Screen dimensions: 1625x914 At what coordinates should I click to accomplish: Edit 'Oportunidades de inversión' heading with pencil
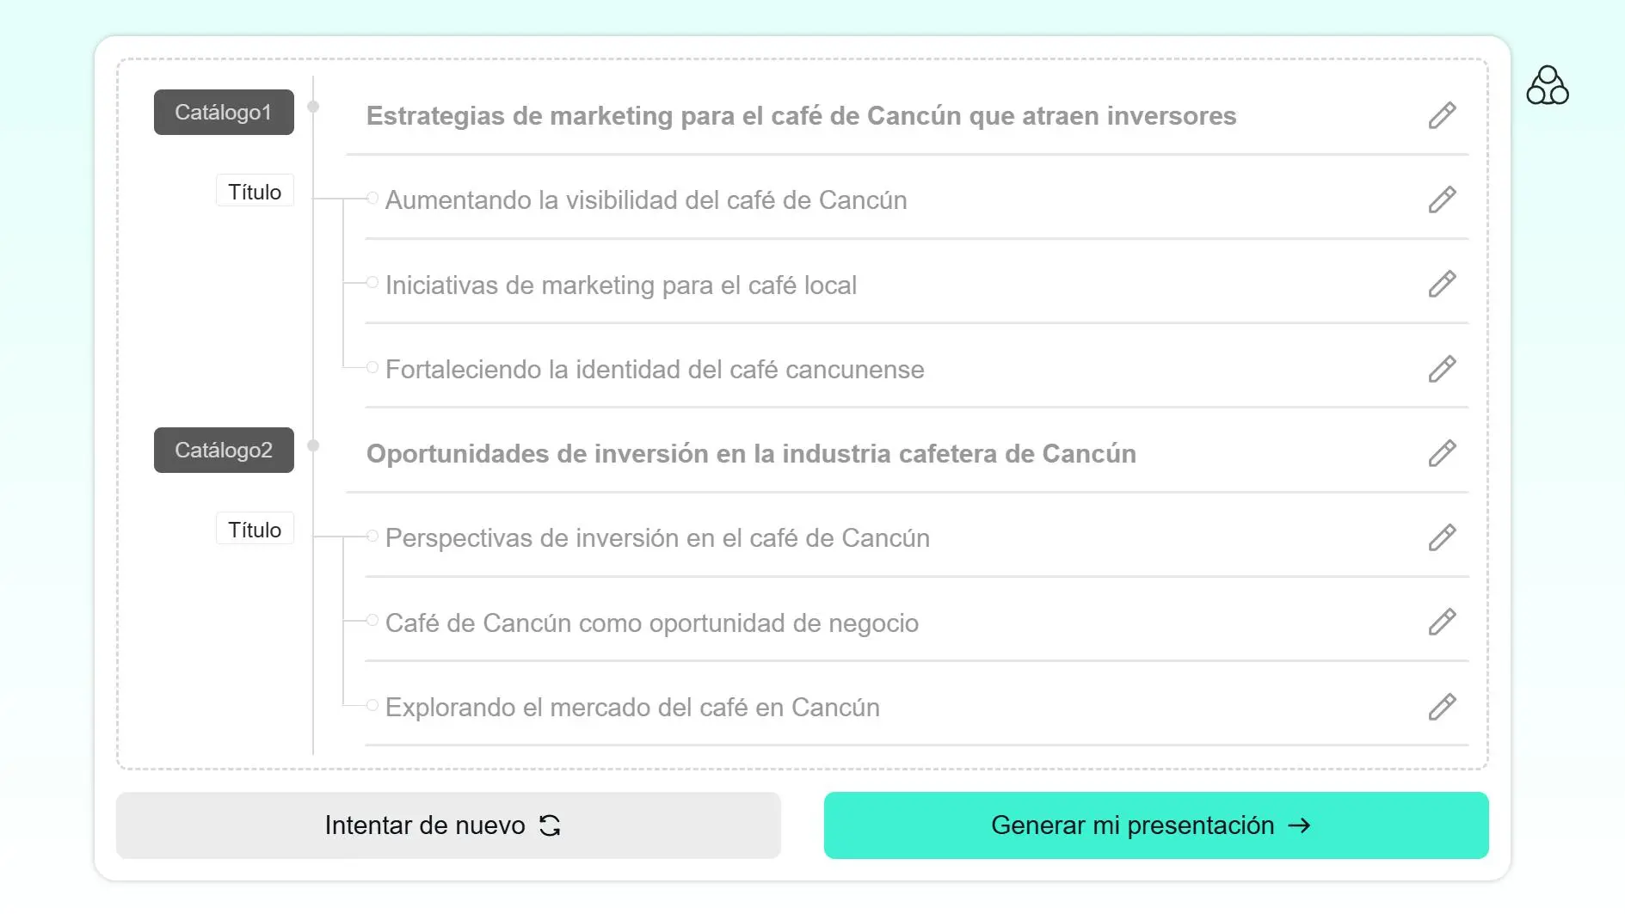click(x=1442, y=453)
